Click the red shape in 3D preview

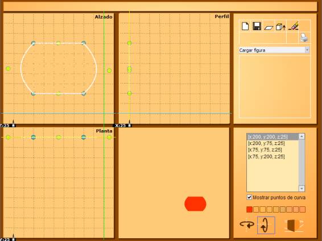pos(195,203)
